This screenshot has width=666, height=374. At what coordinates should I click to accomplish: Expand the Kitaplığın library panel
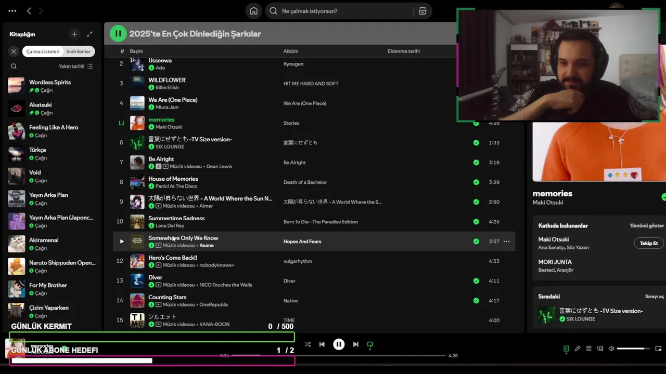[89, 34]
